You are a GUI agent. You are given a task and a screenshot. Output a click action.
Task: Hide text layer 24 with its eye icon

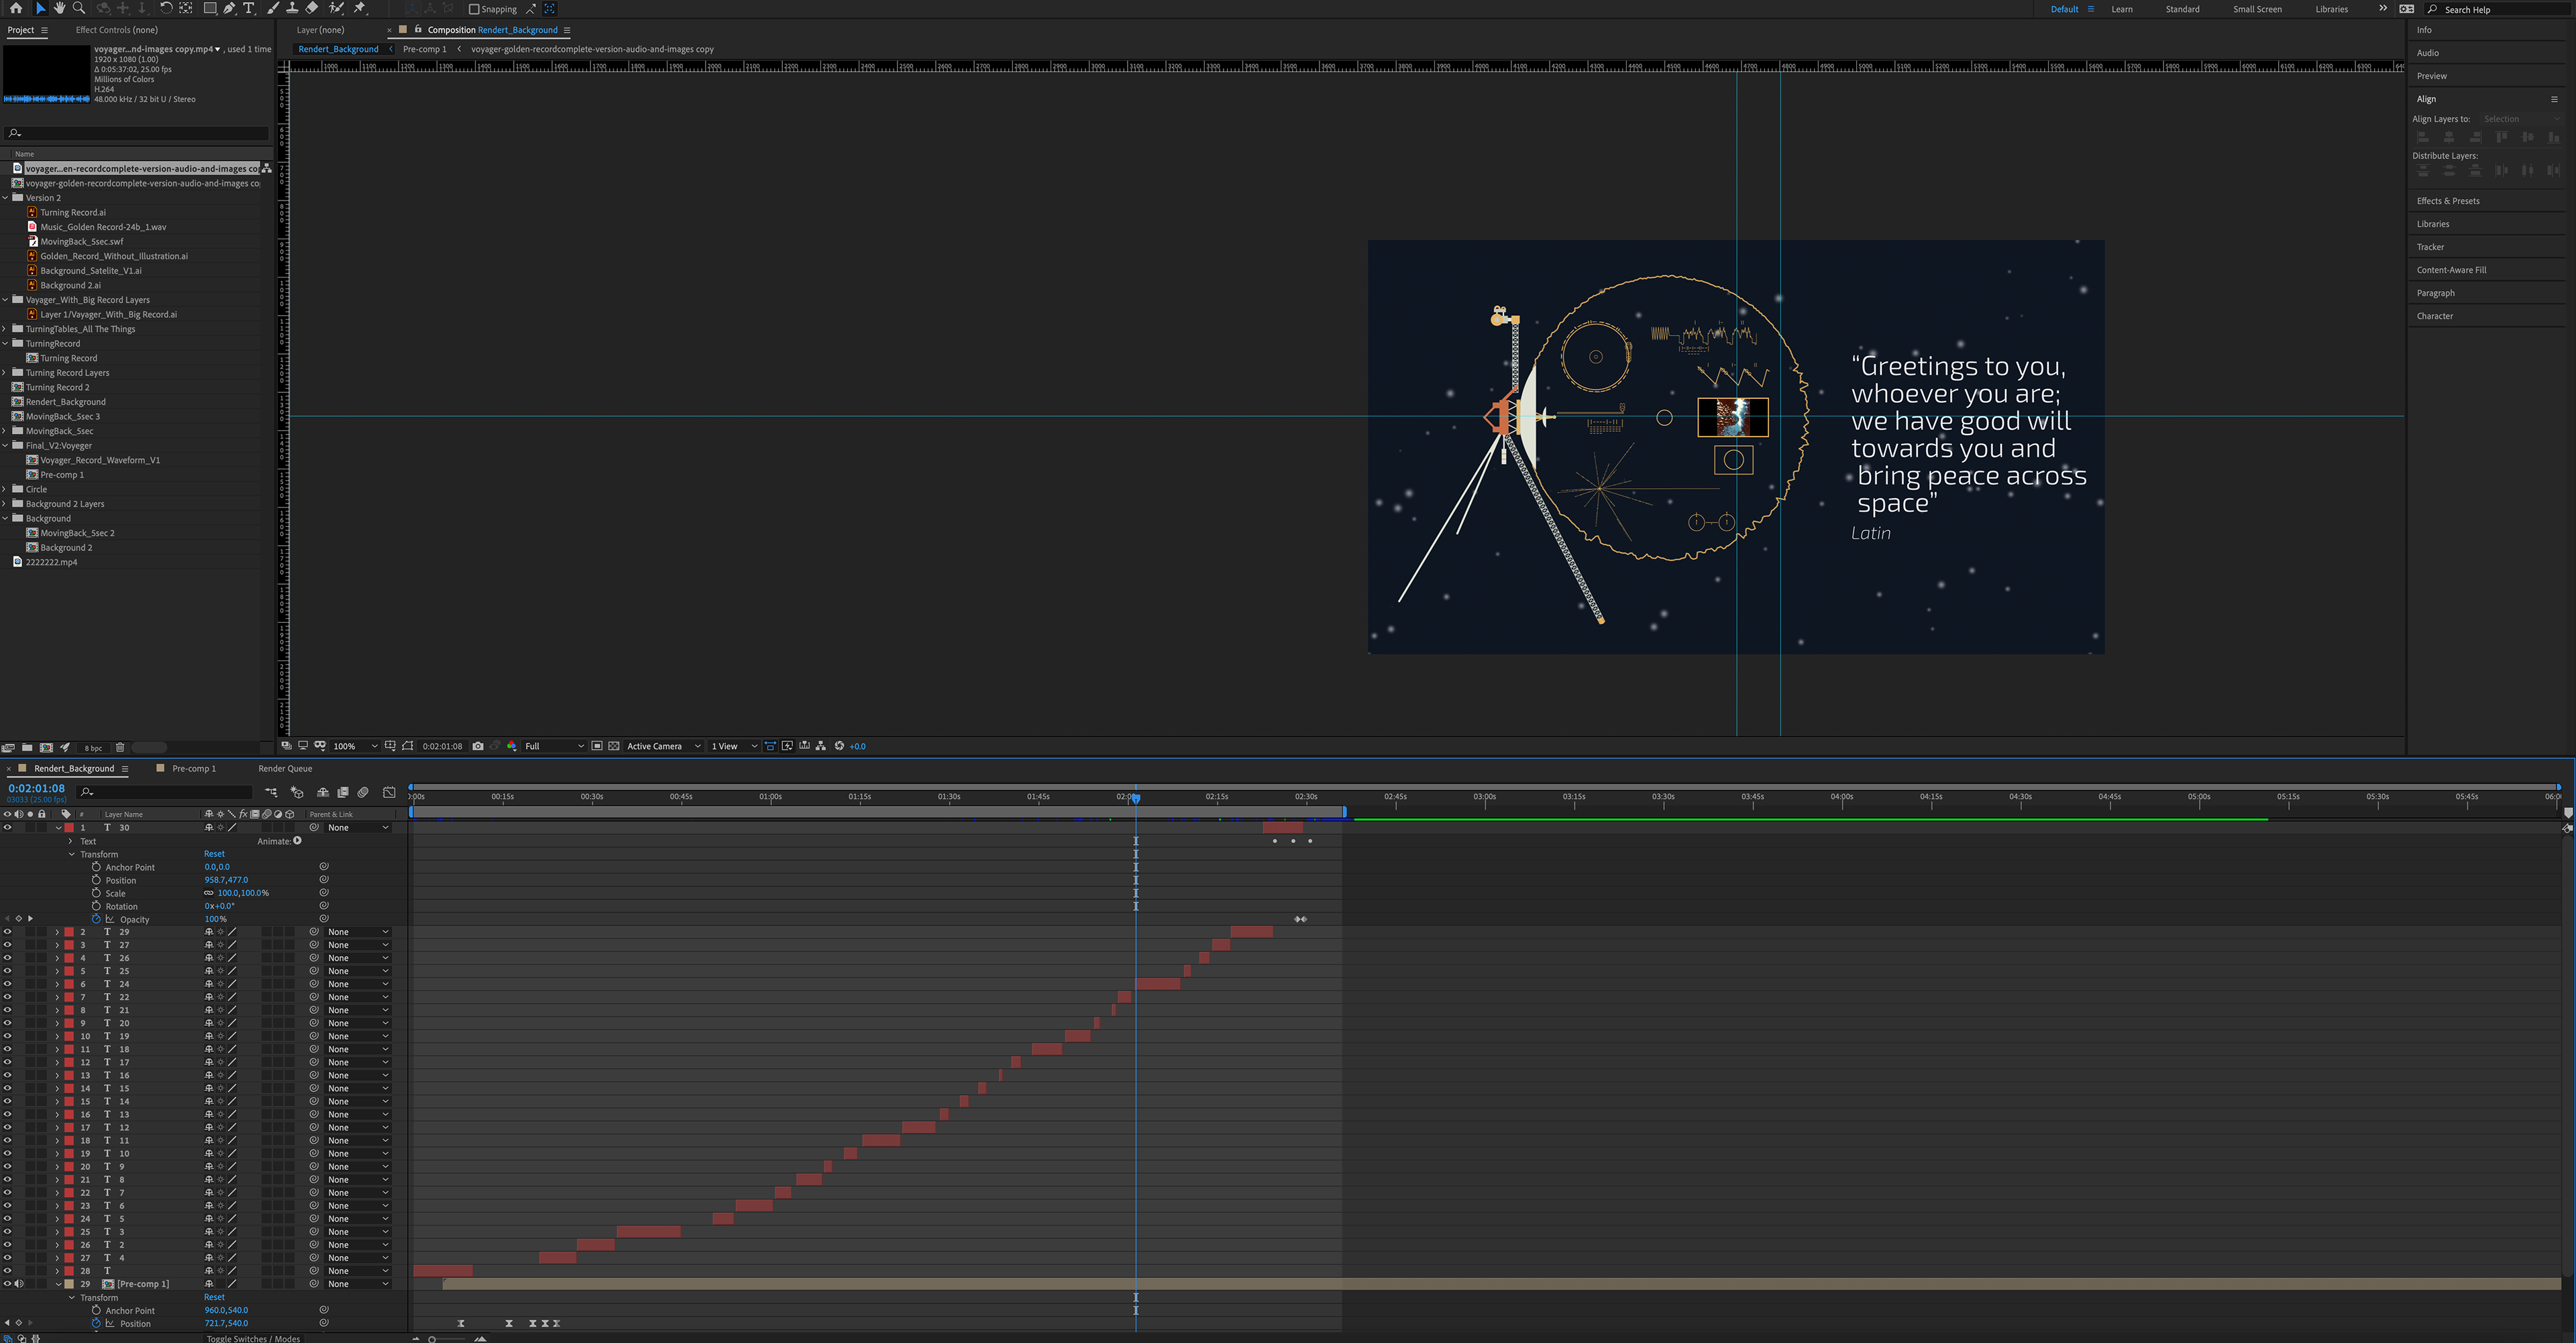click(7, 984)
